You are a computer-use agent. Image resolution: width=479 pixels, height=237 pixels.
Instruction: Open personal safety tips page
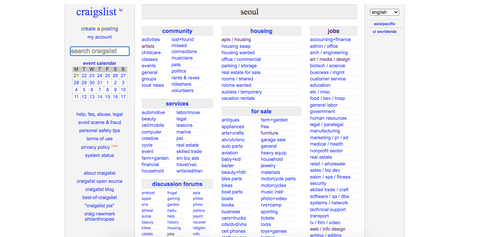click(99, 130)
